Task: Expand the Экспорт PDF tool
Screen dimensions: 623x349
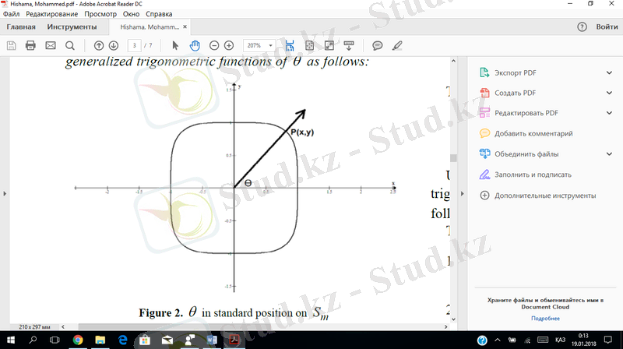Action: pos(609,72)
